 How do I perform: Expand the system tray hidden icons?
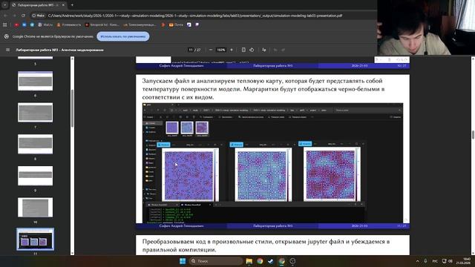pyautogui.click(x=417, y=261)
